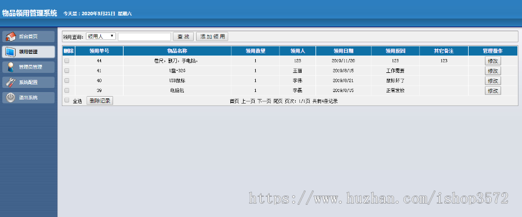Click the reason 工作需要
This screenshot has height=217, width=522.
tap(396, 71)
